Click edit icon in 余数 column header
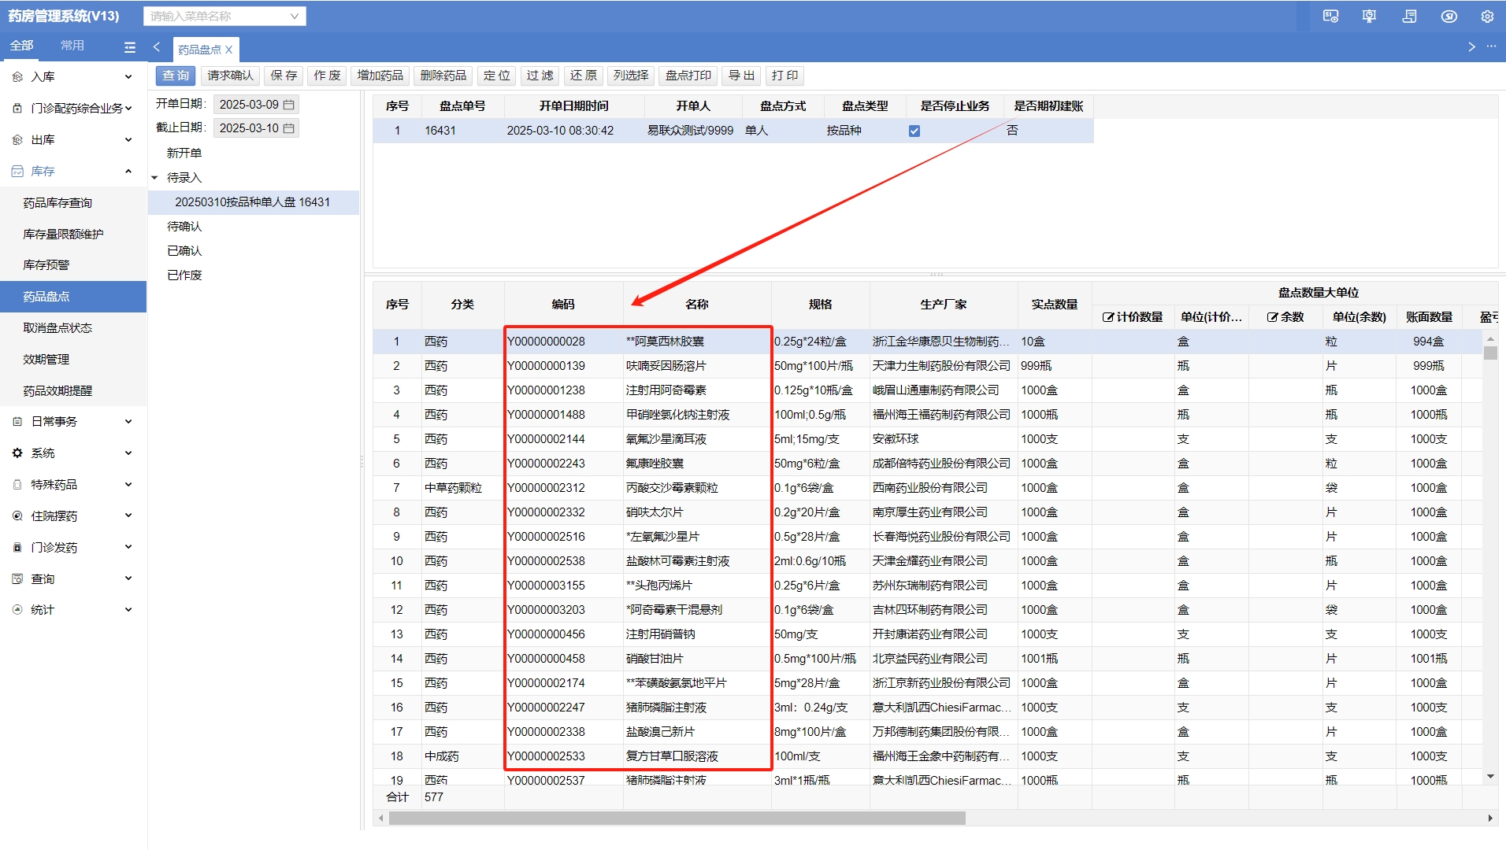This screenshot has height=850, width=1506. pyautogui.click(x=1272, y=317)
